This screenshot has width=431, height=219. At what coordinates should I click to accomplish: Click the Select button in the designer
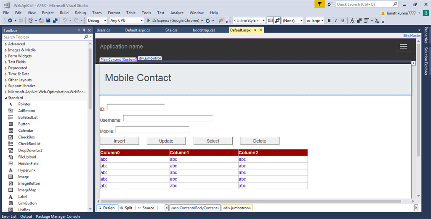pos(213,141)
